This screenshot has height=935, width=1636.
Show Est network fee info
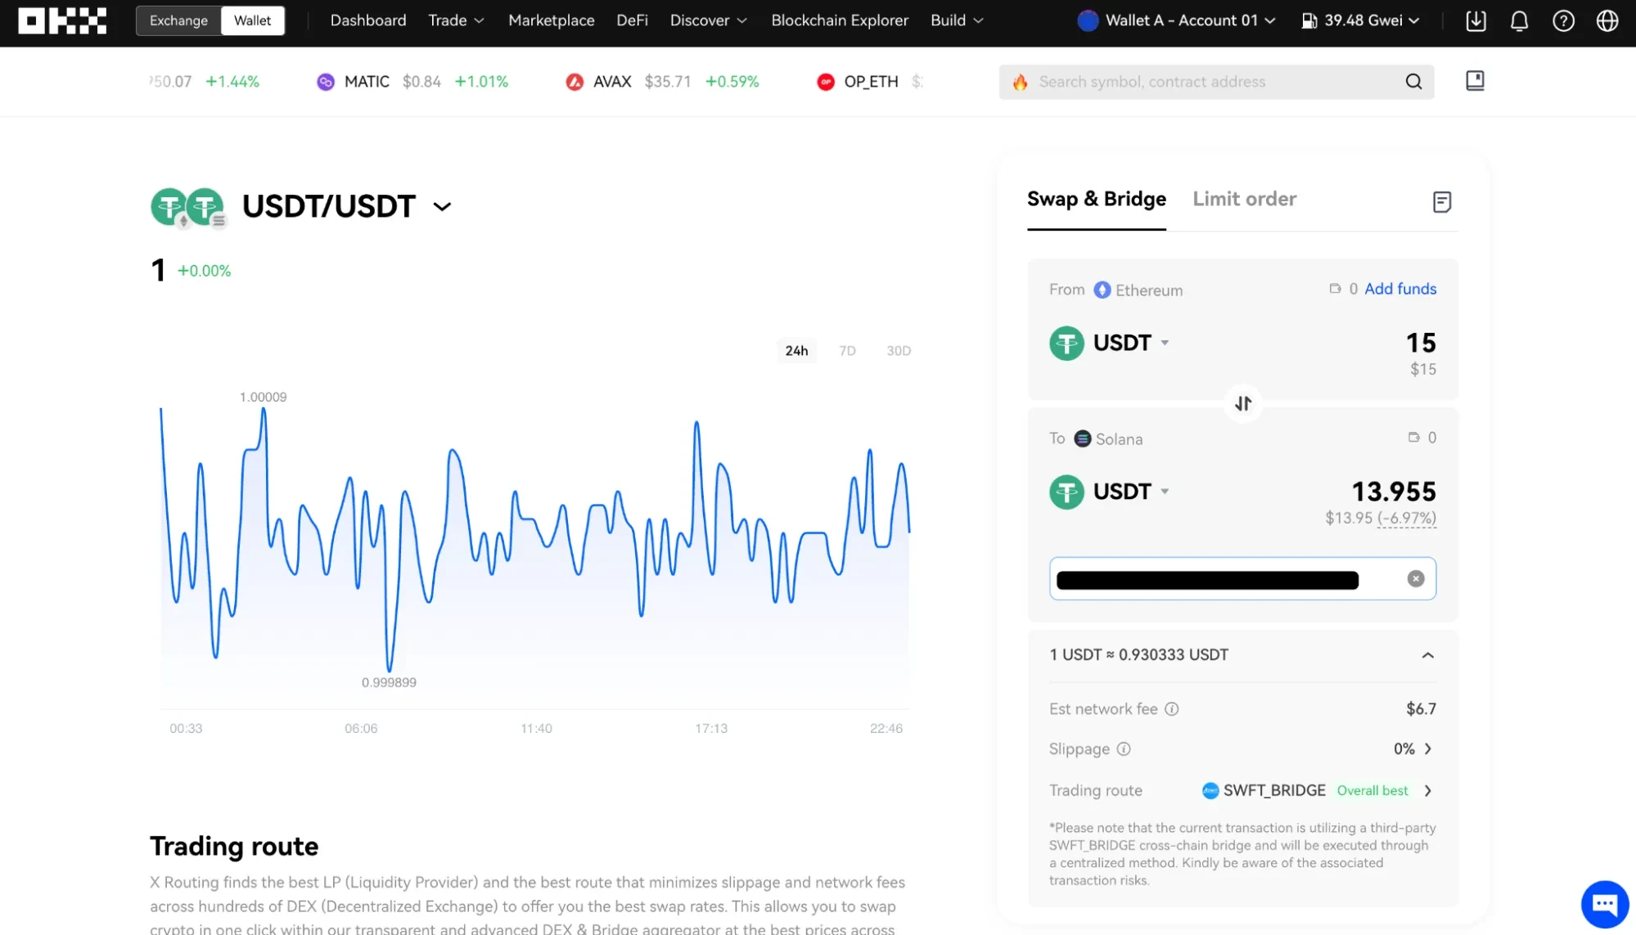click(1172, 709)
